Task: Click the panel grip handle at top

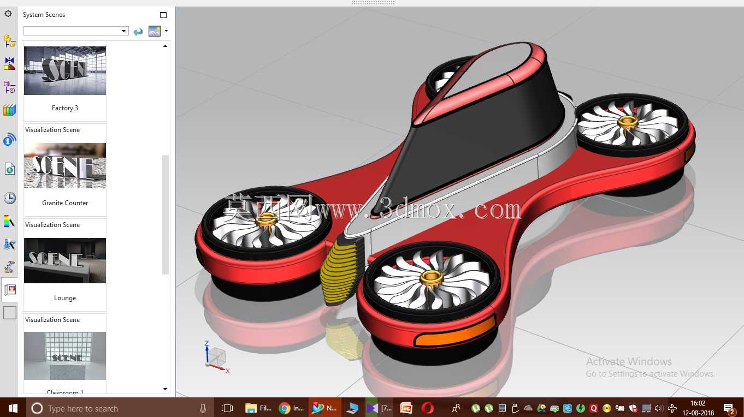Action: click(x=373, y=3)
